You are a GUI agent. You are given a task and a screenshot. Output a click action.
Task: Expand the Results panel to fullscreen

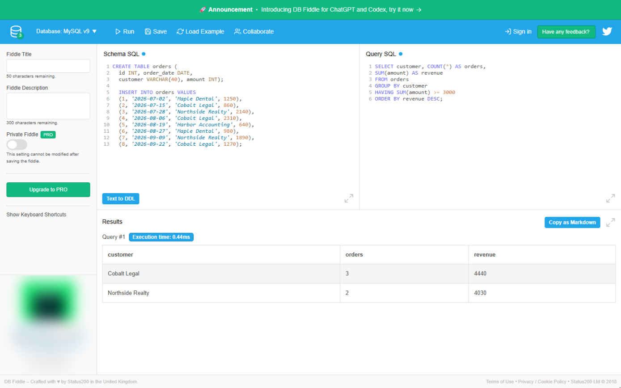pos(610,223)
